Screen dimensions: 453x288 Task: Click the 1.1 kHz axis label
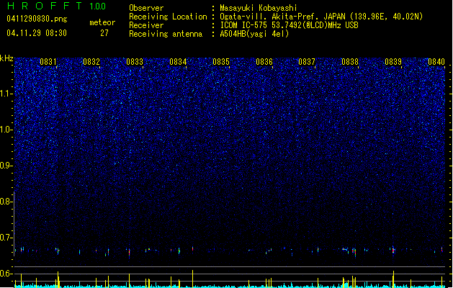[6, 94]
